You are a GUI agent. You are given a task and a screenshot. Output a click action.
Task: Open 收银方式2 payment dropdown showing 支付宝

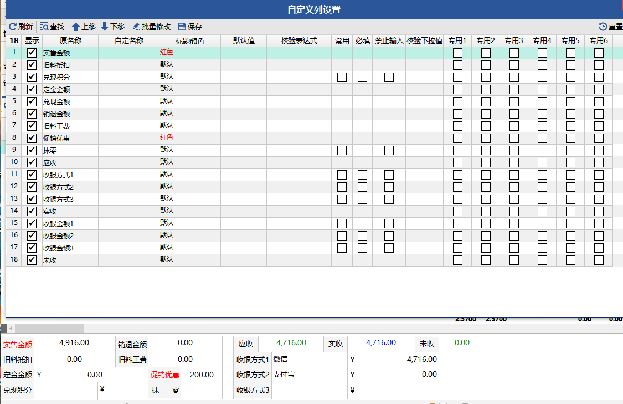click(x=309, y=375)
